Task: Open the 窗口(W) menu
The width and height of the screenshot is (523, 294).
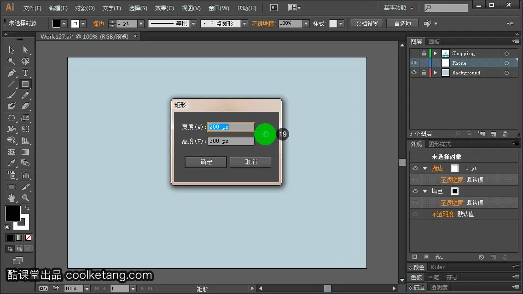Action: tap(219, 8)
